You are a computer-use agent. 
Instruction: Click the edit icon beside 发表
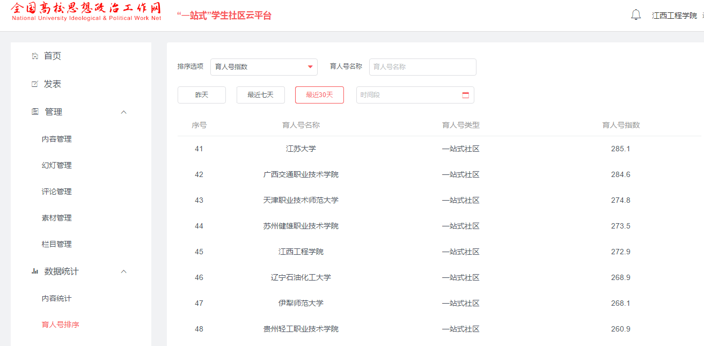[x=35, y=84]
